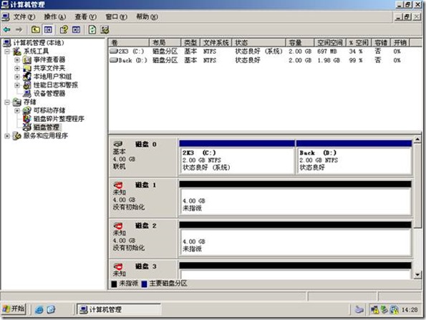426x320 pixels.
Task: Click the 磁盘 2 uninitialized disk icon
Action: pos(118,226)
